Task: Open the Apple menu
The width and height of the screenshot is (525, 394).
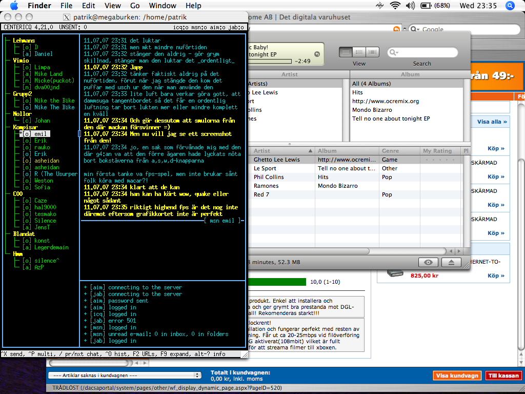Action: pos(14,5)
